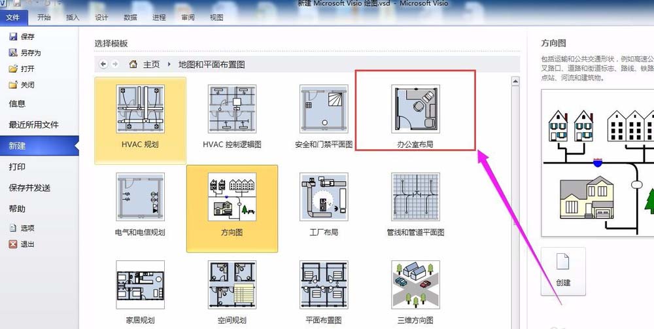Screen dimensions: 654x329
Task: Click the 方向图 preview image
Action: pyautogui.click(x=598, y=163)
